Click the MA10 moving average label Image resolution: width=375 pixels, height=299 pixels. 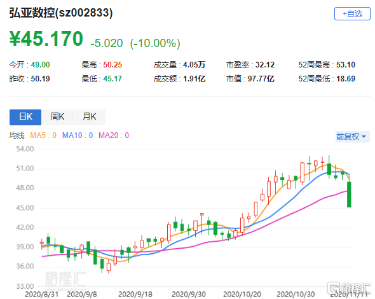78,136
